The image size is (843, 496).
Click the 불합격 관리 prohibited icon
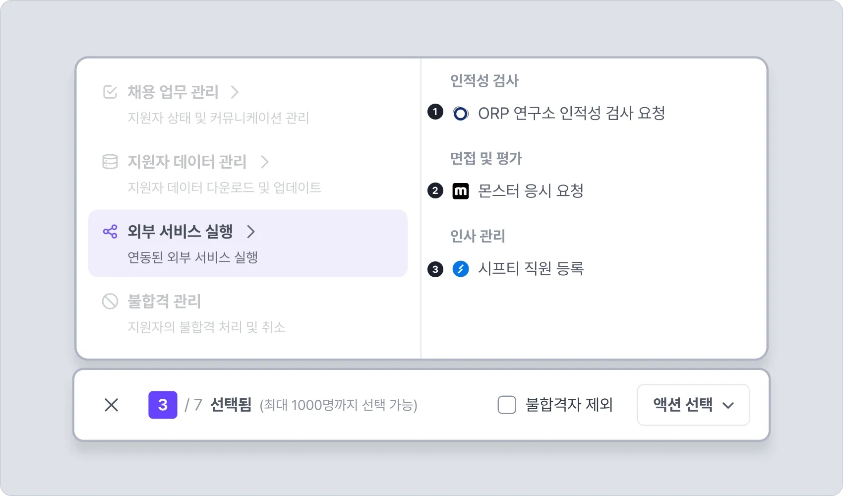(x=110, y=302)
